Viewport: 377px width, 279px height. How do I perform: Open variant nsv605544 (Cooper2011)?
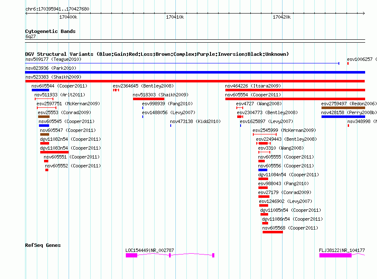point(59,86)
